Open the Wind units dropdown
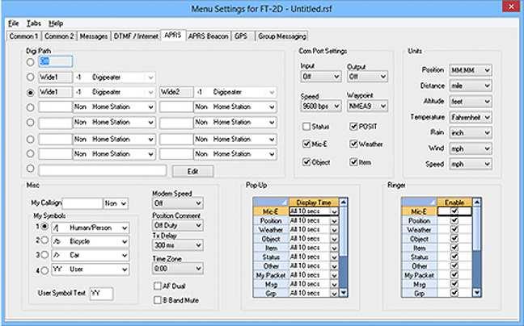The image size is (524, 326). (470, 148)
